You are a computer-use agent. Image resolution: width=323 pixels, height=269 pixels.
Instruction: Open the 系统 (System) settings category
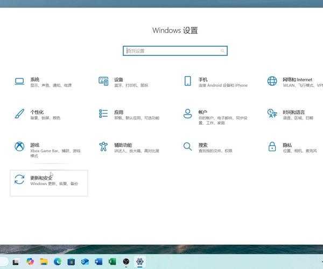[20, 81]
